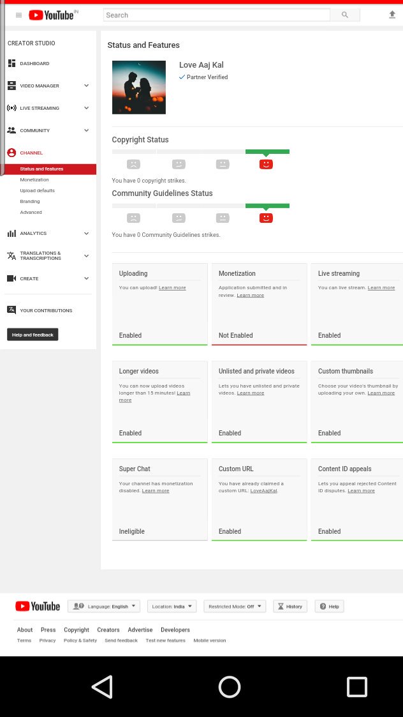The image size is (403, 717).
Task: Open Advanced in Channel submenu
Action: click(x=31, y=213)
